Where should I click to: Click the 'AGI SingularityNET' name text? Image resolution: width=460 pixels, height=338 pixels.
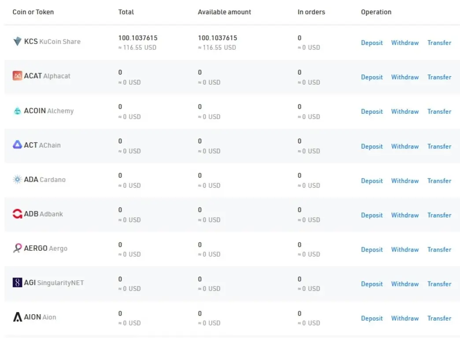coord(54,282)
